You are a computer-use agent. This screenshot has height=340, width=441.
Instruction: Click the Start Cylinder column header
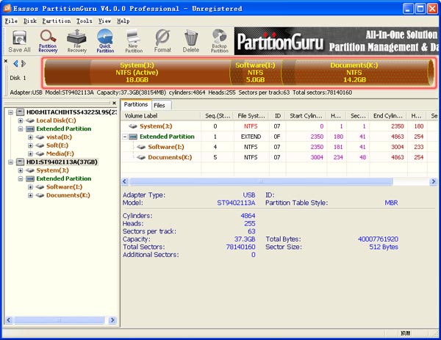point(306,116)
